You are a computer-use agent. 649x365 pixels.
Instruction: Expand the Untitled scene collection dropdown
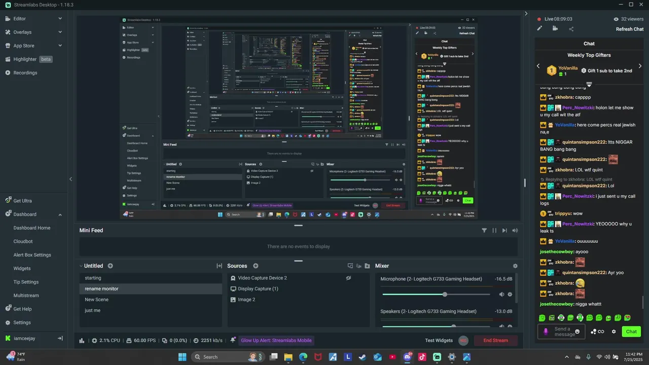pos(81,266)
